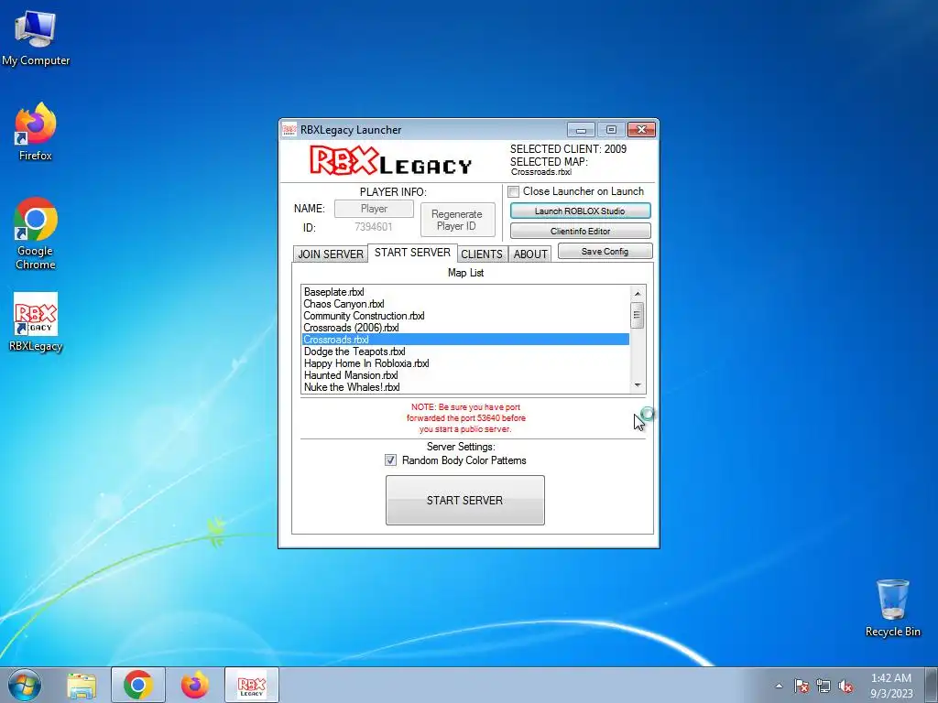The image size is (938, 703).
Task: Select Happy Home In Robloxia.rbxl map
Action: pos(465,363)
